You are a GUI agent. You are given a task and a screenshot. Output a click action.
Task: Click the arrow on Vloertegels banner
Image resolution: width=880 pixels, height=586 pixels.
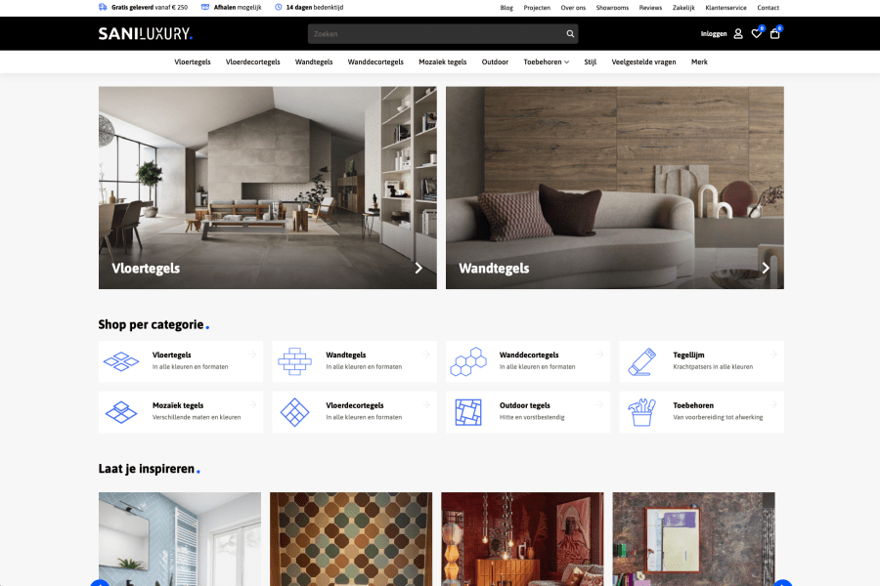[x=418, y=268]
